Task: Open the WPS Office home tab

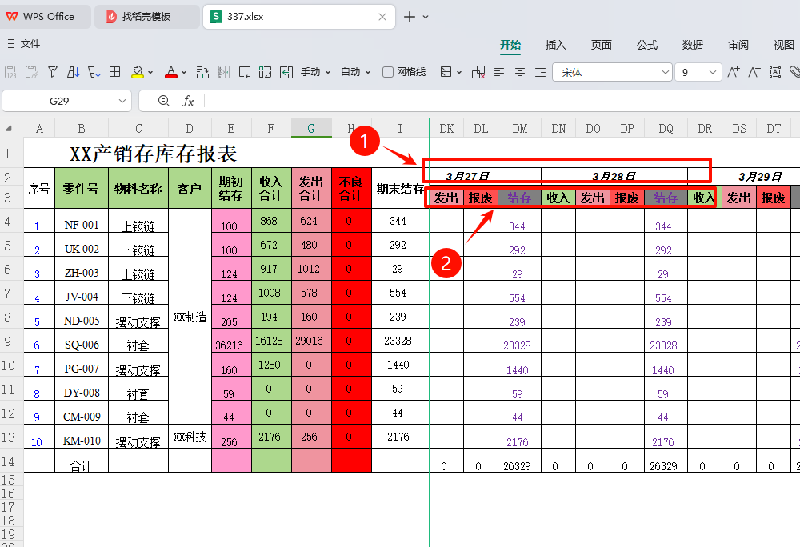Action: click(45, 17)
